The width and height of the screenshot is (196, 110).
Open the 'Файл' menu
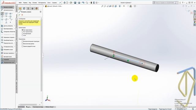click(x=20, y=3)
